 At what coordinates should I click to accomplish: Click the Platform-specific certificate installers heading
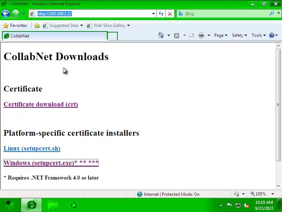click(x=72, y=133)
